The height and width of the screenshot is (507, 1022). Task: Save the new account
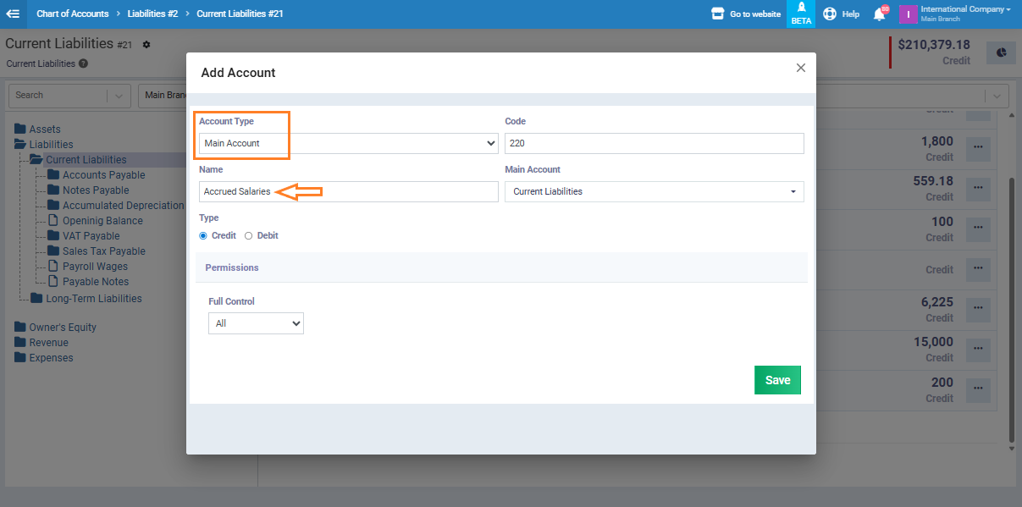(776, 380)
